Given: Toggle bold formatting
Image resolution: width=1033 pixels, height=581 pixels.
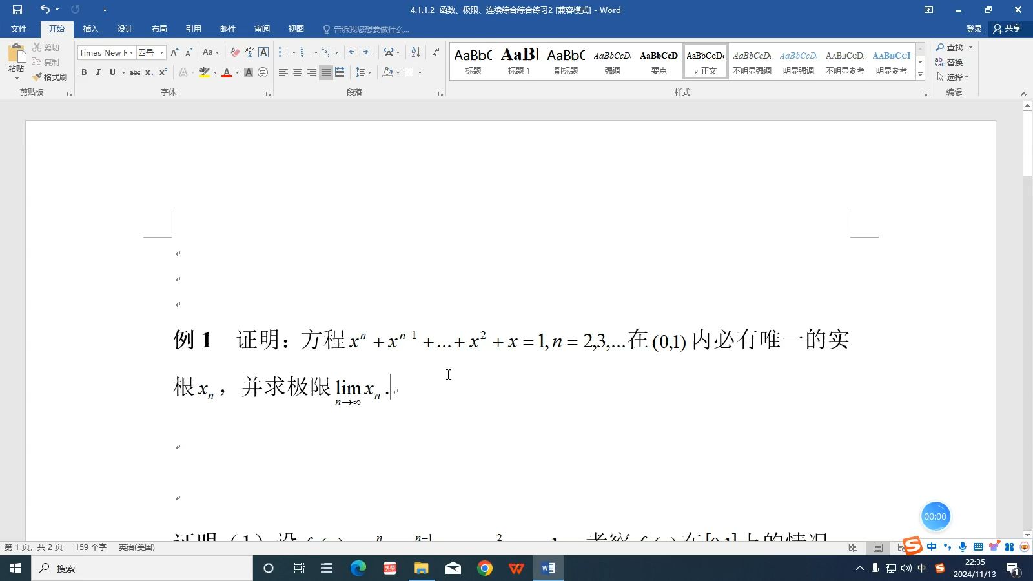Looking at the screenshot, I should click(84, 72).
